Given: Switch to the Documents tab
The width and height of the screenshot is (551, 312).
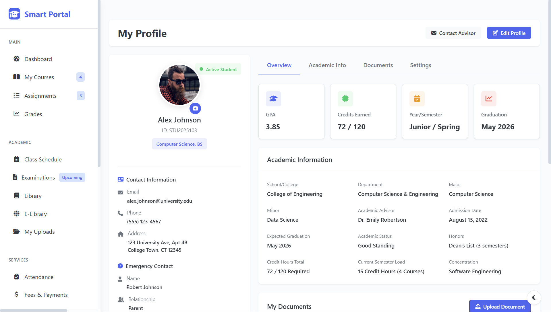Looking at the screenshot, I should tap(378, 65).
